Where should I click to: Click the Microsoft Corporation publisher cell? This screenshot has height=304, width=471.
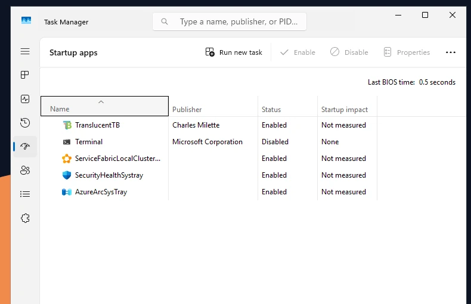coord(207,142)
